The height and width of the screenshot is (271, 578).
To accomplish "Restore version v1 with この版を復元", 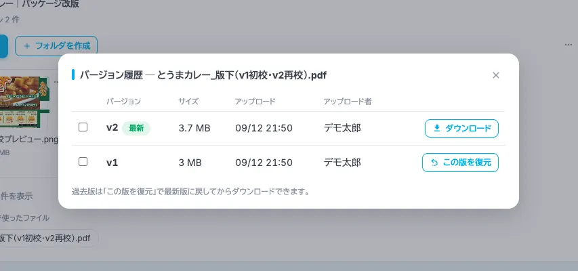I will [460, 163].
